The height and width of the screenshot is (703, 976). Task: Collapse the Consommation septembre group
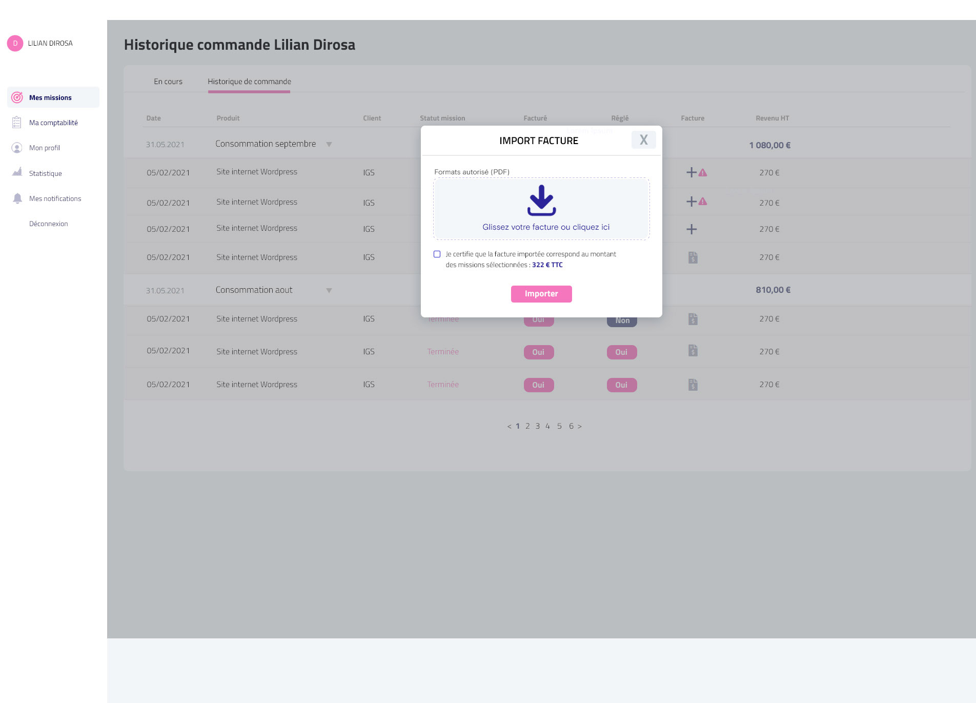coord(329,145)
